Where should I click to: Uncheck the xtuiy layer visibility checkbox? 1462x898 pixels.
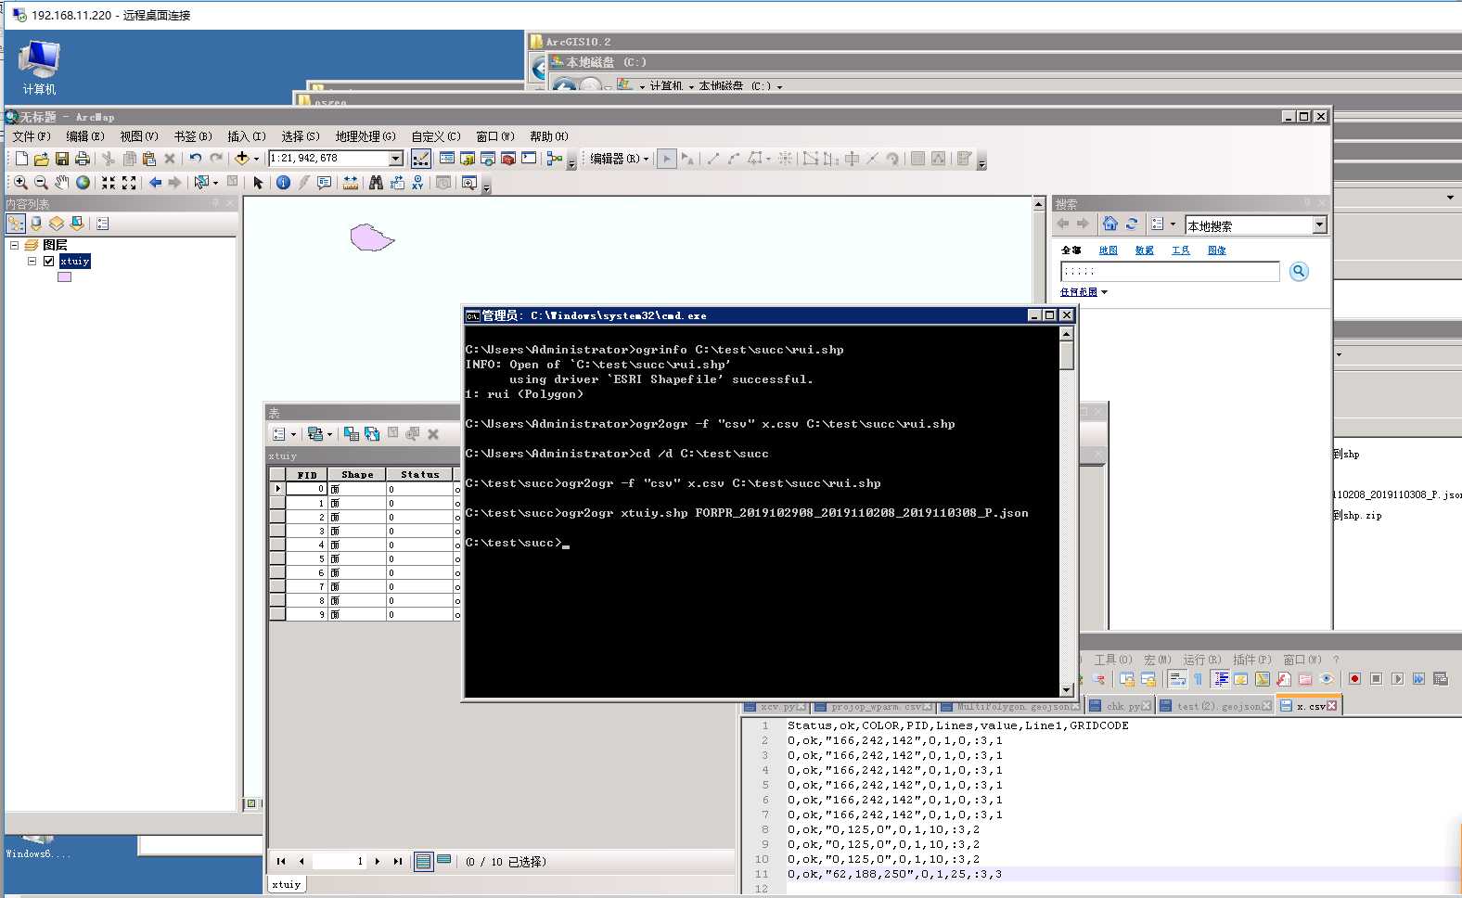pyautogui.click(x=48, y=261)
